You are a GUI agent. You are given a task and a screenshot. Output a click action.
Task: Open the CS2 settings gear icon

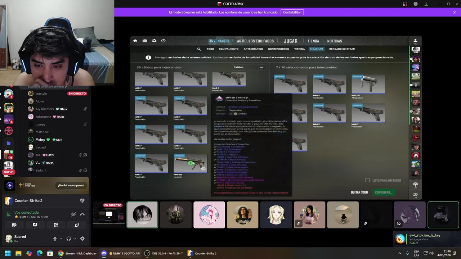click(x=154, y=41)
